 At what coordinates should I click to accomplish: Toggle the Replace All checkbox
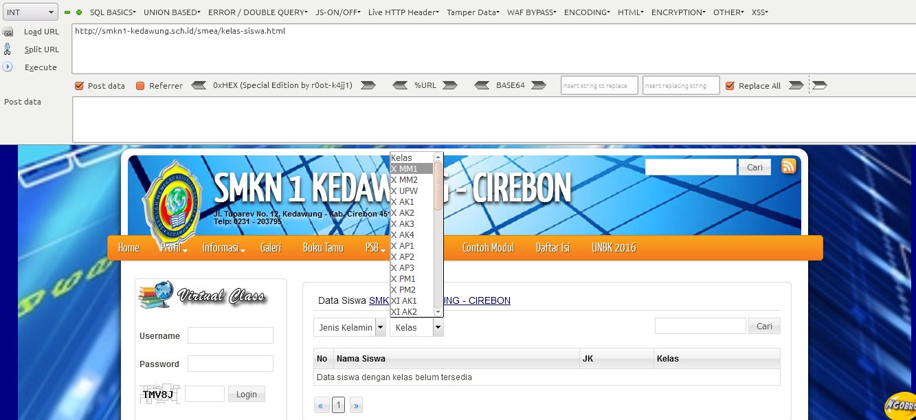[x=730, y=86]
